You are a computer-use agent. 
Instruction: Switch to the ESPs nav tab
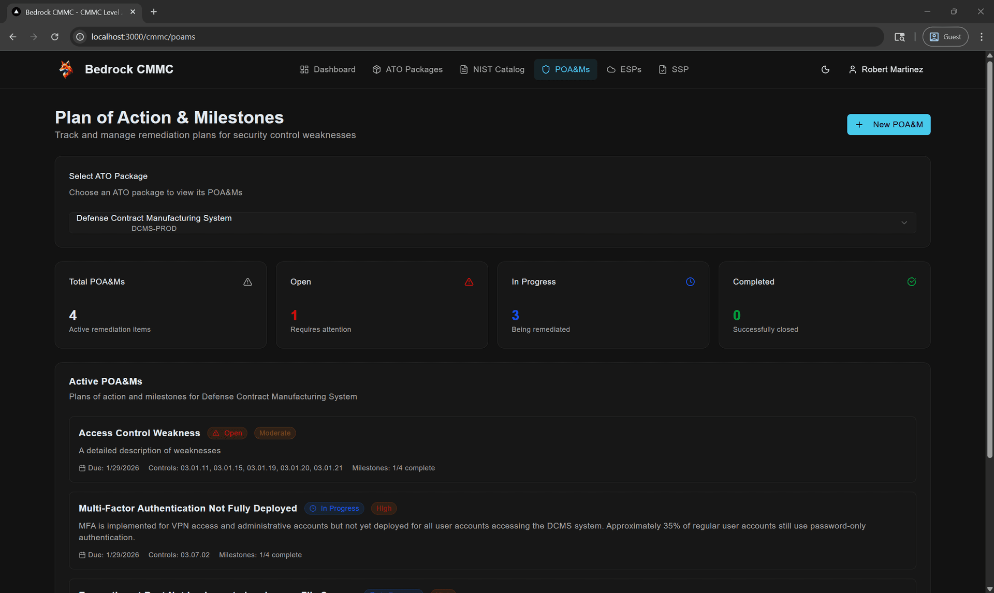pos(624,69)
